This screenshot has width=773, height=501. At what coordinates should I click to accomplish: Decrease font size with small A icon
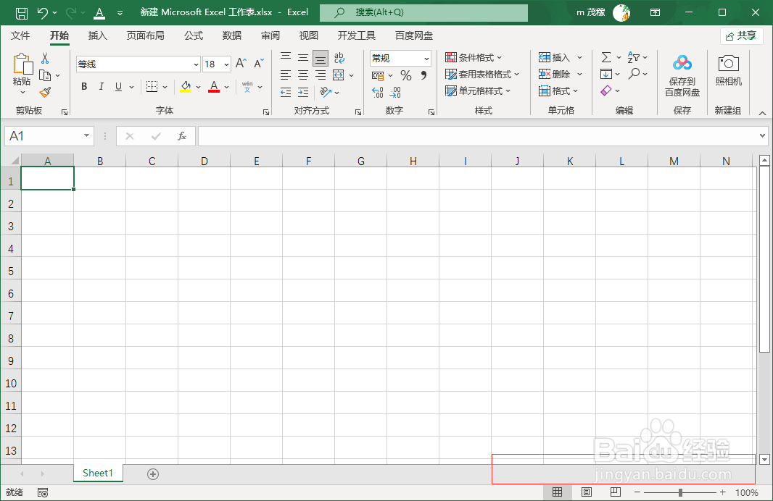click(259, 64)
